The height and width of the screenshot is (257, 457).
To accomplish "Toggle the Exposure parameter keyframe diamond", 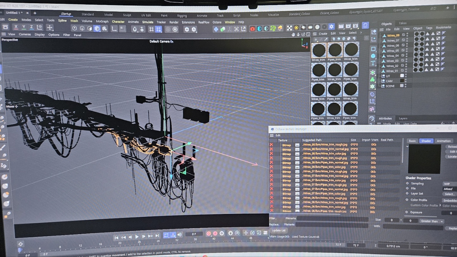I will pos(407,212).
